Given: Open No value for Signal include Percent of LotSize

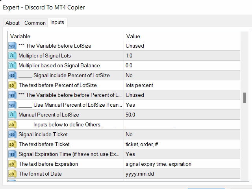Looking at the screenshot, I should tap(182, 75).
